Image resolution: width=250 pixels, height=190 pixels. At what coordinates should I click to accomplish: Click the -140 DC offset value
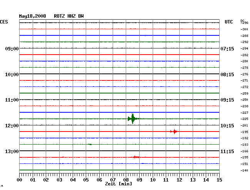[x=244, y=170]
